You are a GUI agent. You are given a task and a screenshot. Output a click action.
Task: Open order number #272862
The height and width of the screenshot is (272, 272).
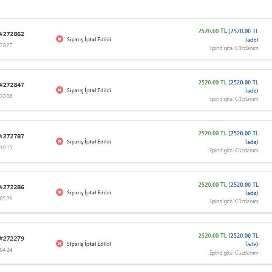pyautogui.click(x=12, y=34)
